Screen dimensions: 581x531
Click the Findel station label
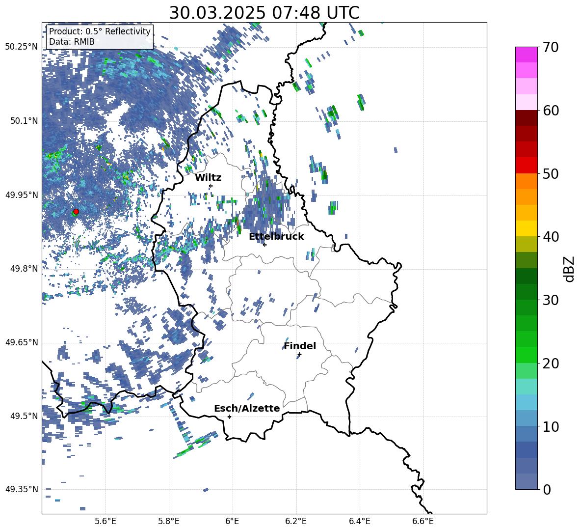click(300, 346)
